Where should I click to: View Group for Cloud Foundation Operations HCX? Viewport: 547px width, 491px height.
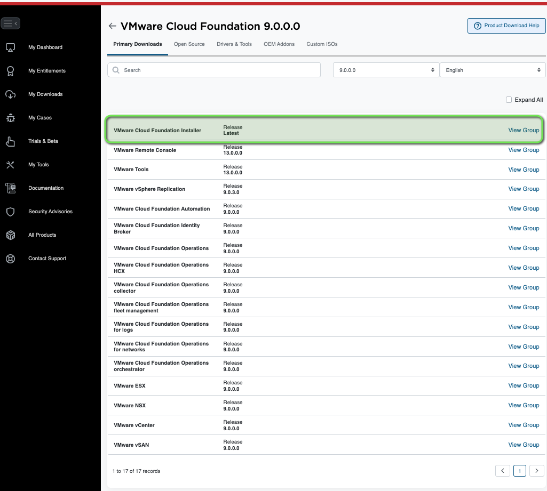(x=524, y=268)
